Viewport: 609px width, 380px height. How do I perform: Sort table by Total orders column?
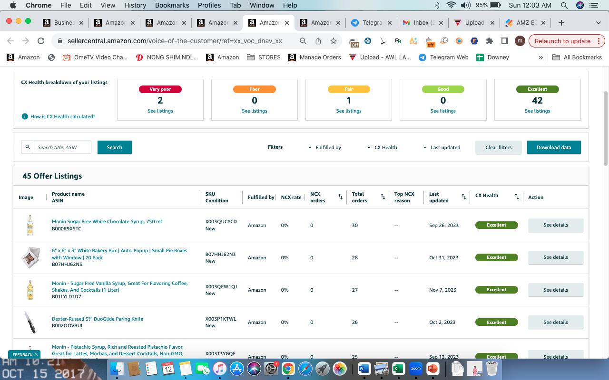click(x=383, y=197)
